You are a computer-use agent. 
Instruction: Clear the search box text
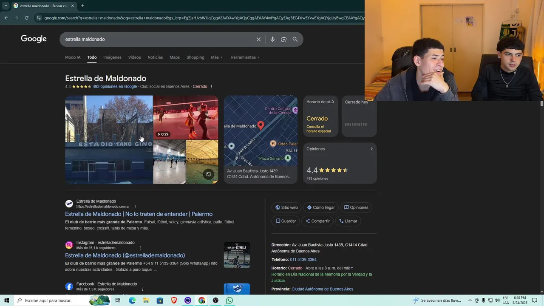[x=258, y=39]
